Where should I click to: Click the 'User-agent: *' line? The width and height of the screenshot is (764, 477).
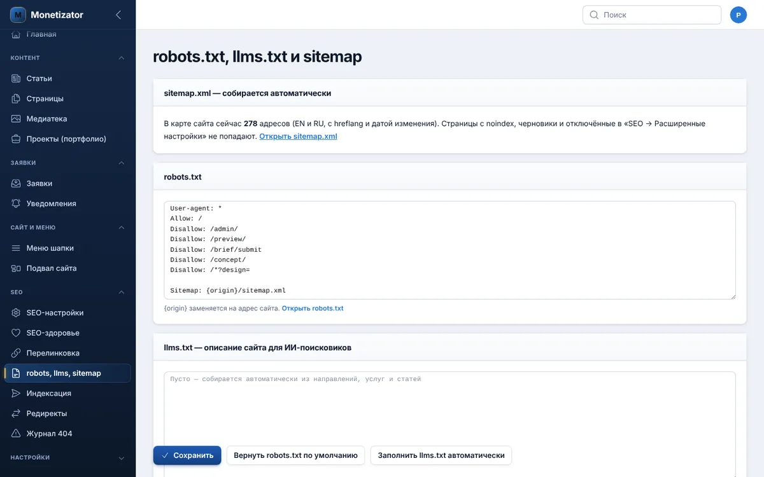tap(195, 209)
